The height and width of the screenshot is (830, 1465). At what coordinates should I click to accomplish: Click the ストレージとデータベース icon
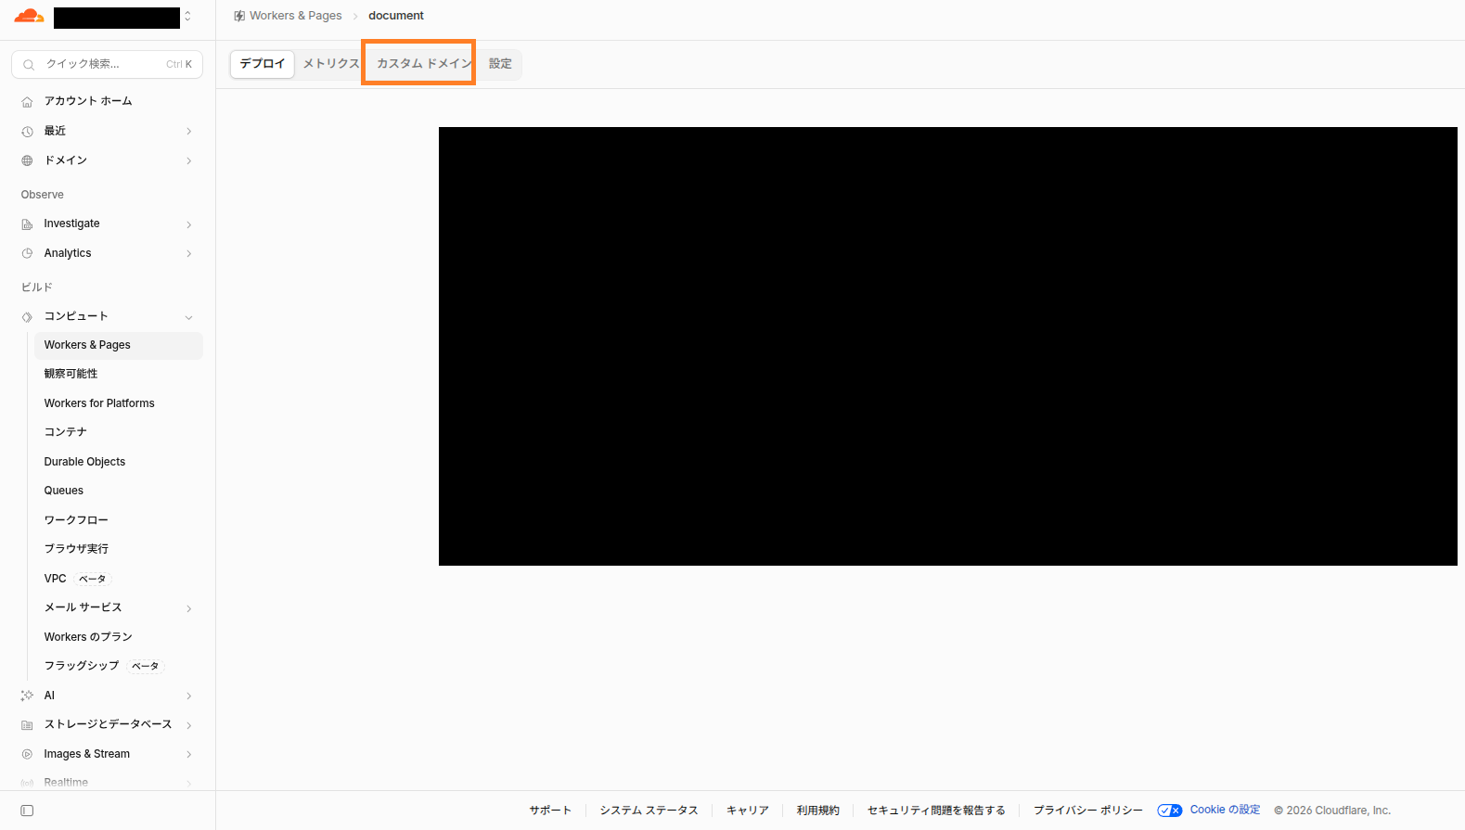tap(27, 725)
